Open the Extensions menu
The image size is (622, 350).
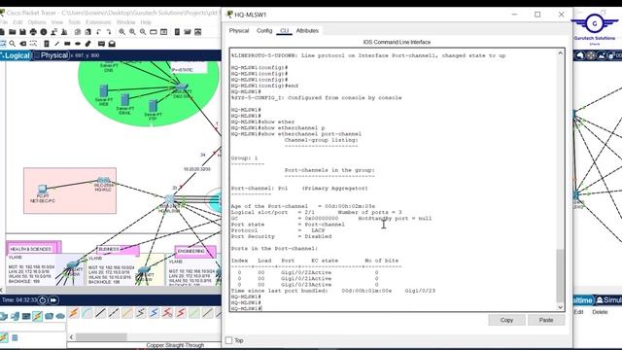pos(98,22)
